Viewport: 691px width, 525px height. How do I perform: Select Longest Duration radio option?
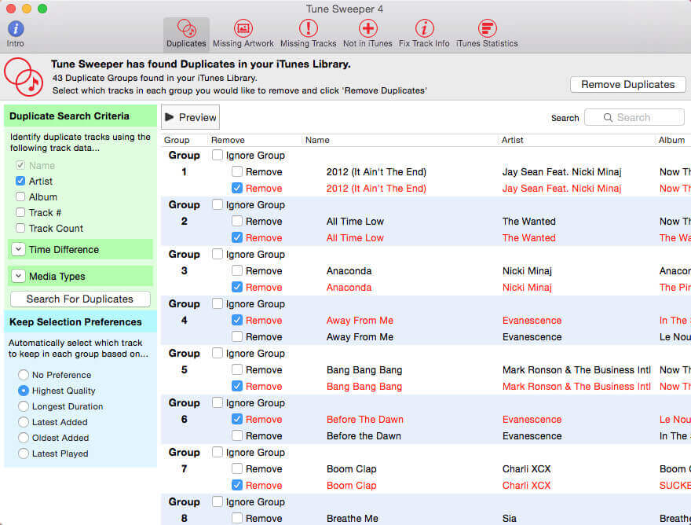pyautogui.click(x=24, y=406)
